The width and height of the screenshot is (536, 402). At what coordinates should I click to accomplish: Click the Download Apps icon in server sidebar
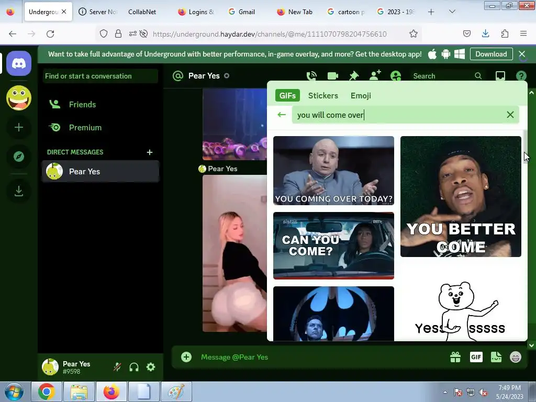click(x=19, y=191)
